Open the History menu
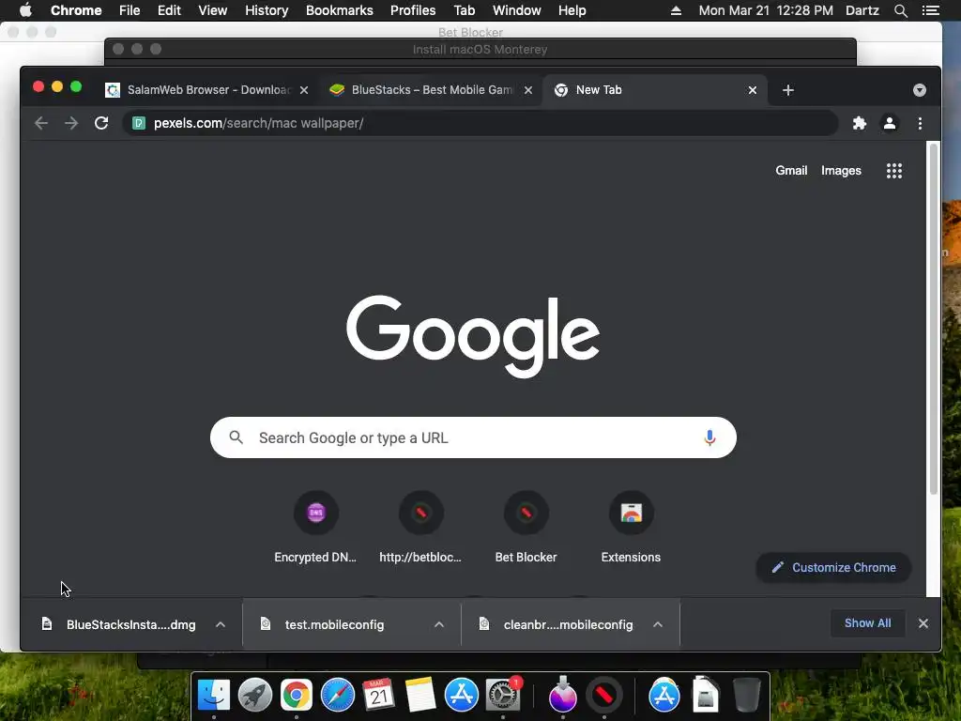The height and width of the screenshot is (721, 961). (267, 10)
